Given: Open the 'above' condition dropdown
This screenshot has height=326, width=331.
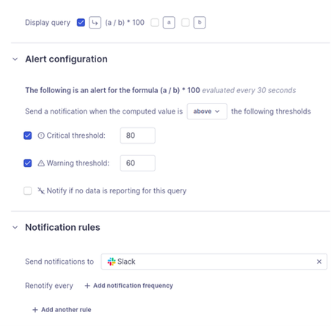Looking at the screenshot, I should pyautogui.click(x=207, y=111).
